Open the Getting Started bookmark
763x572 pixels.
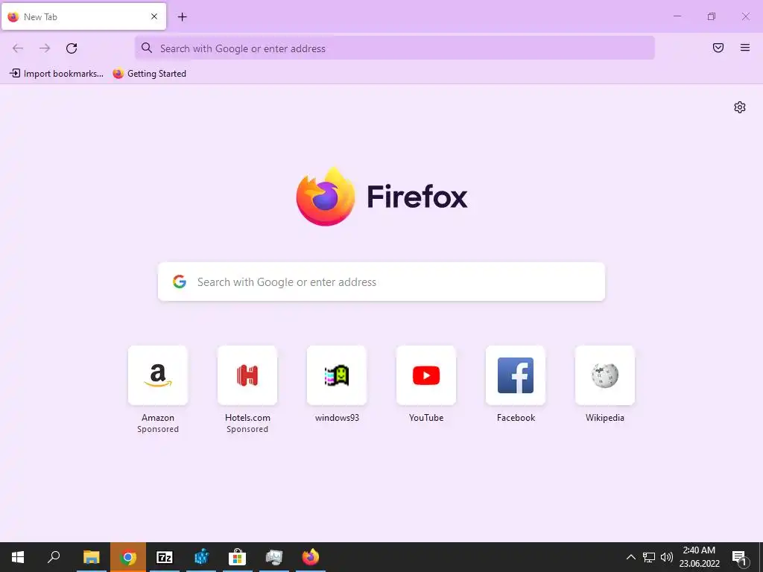click(149, 74)
